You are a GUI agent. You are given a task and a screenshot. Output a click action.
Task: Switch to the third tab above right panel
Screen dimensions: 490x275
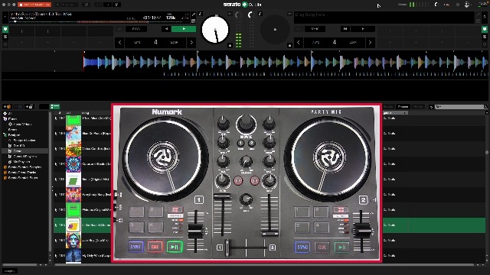(x=418, y=107)
